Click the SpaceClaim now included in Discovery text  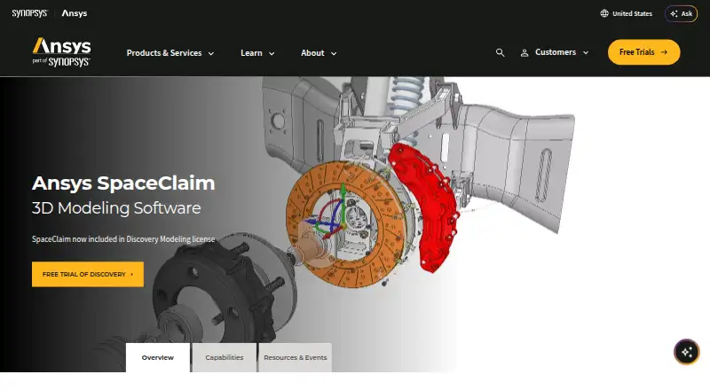coord(123,239)
